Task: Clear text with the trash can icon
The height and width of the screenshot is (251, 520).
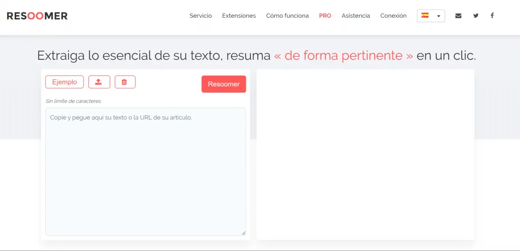Action: [x=125, y=82]
